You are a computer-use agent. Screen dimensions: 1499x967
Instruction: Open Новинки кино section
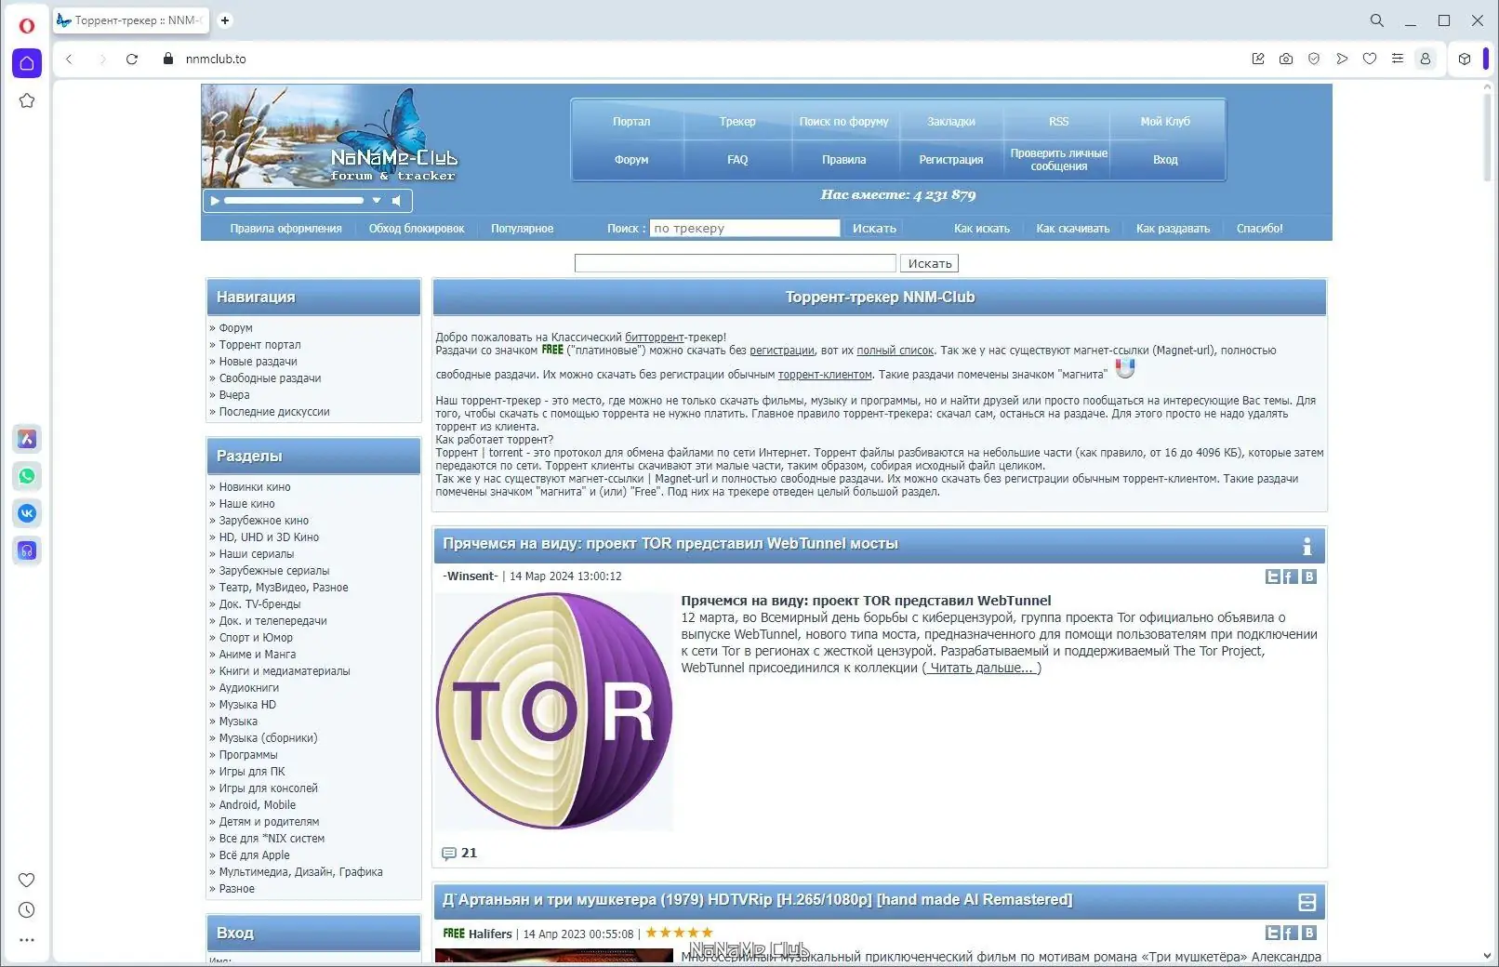pyautogui.click(x=255, y=487)
